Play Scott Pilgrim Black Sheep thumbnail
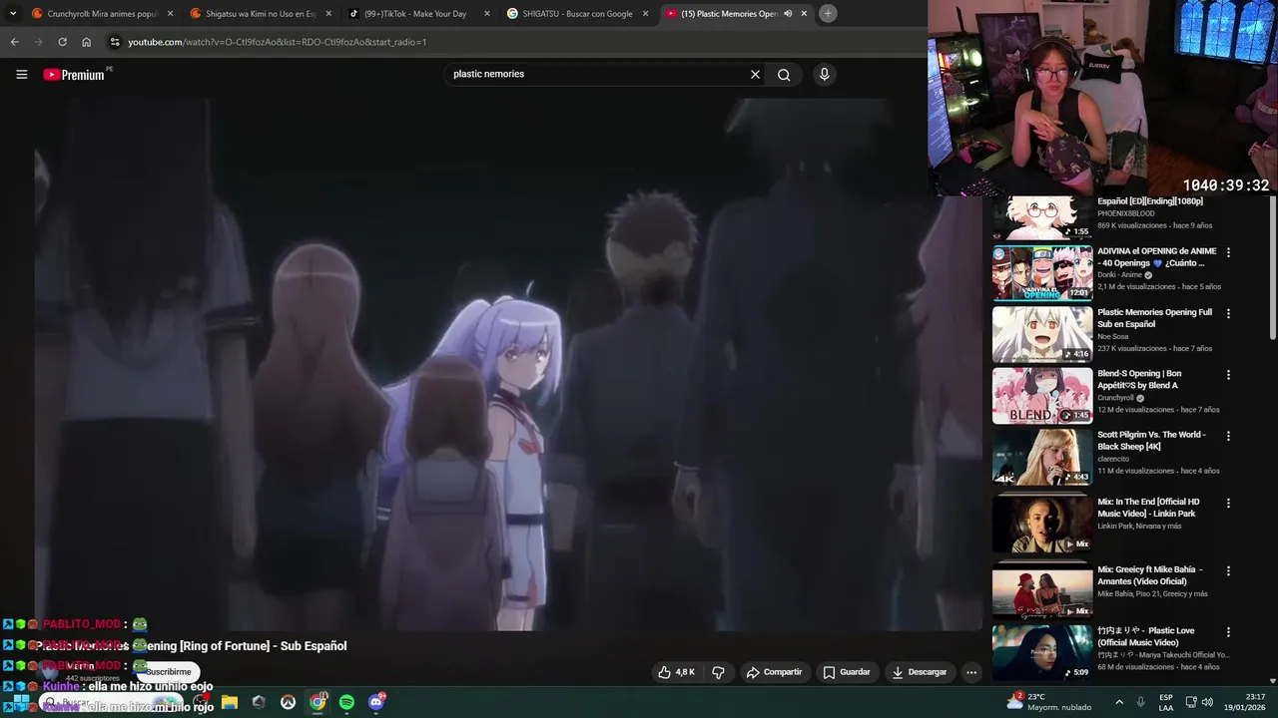The height and width of the screenshot is (718, 1278). [1042, 457]
